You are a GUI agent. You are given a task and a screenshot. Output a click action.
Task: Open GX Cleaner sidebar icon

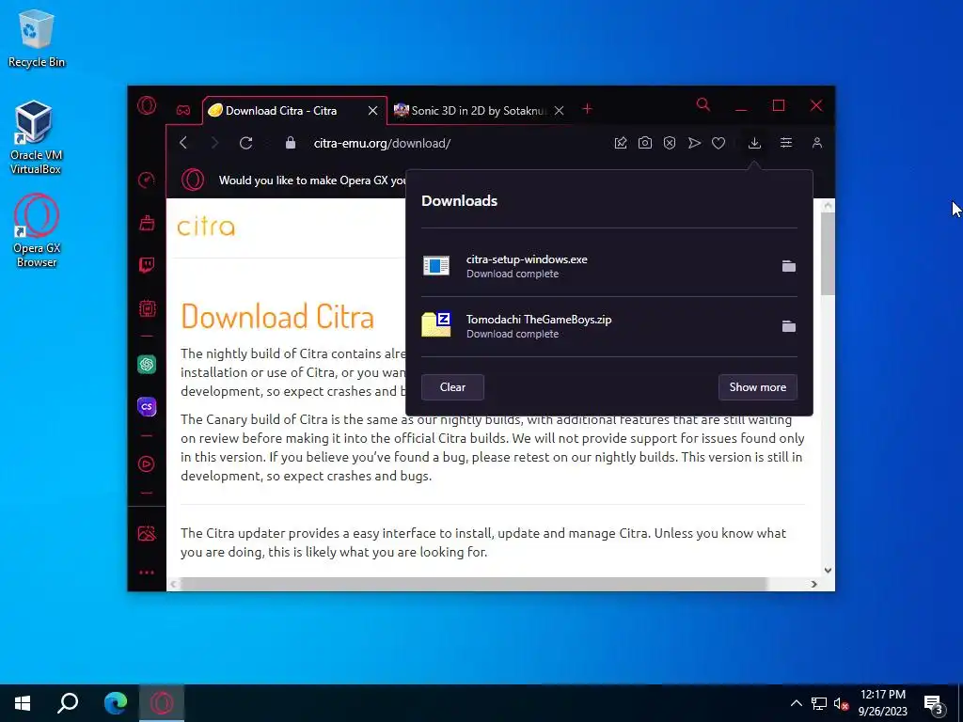pos(146,222)
